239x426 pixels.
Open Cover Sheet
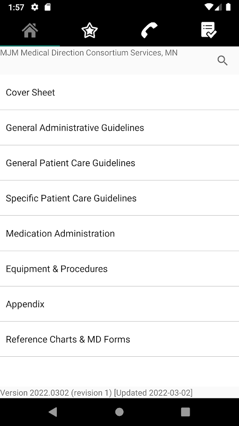119,92
